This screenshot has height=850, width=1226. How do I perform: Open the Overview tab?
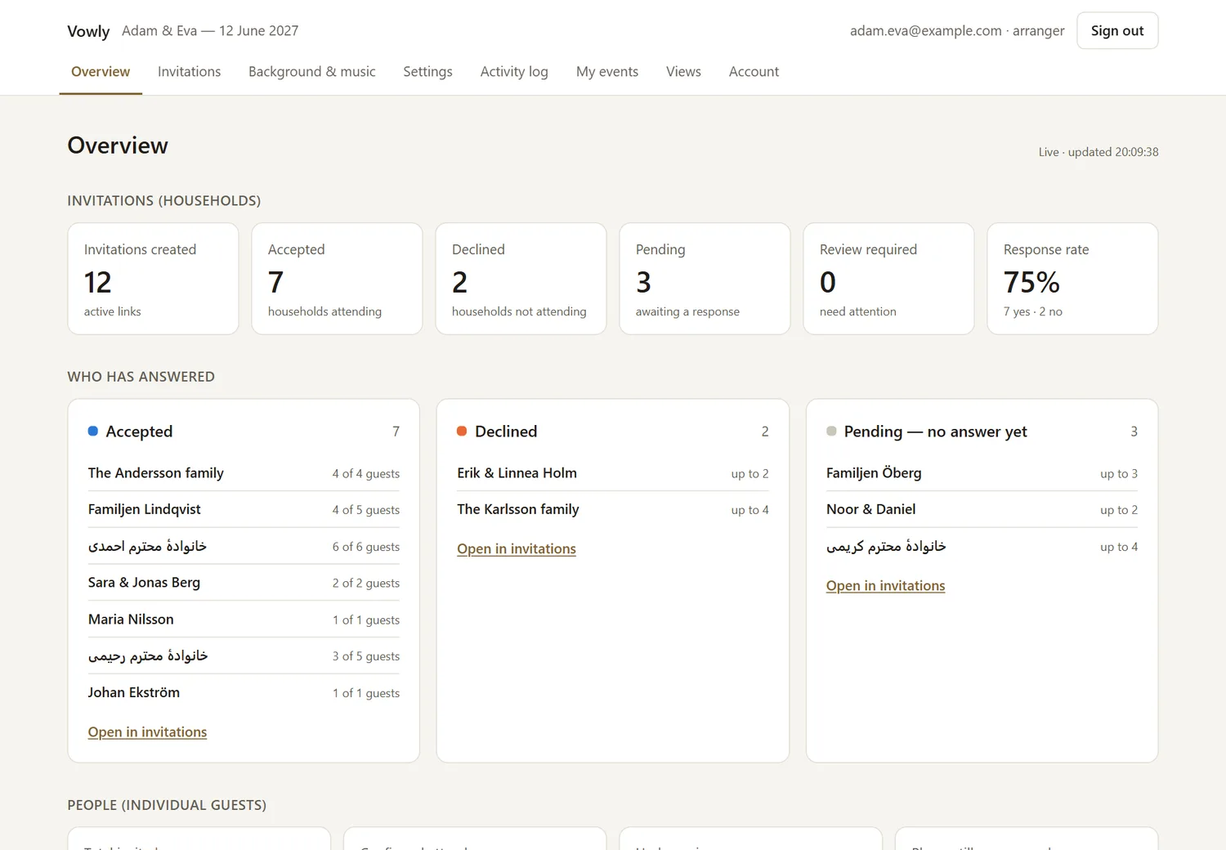(x=101, y=72)
